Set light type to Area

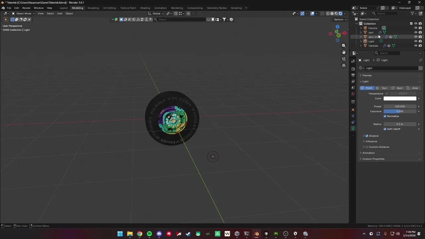(x=413, y=88)
